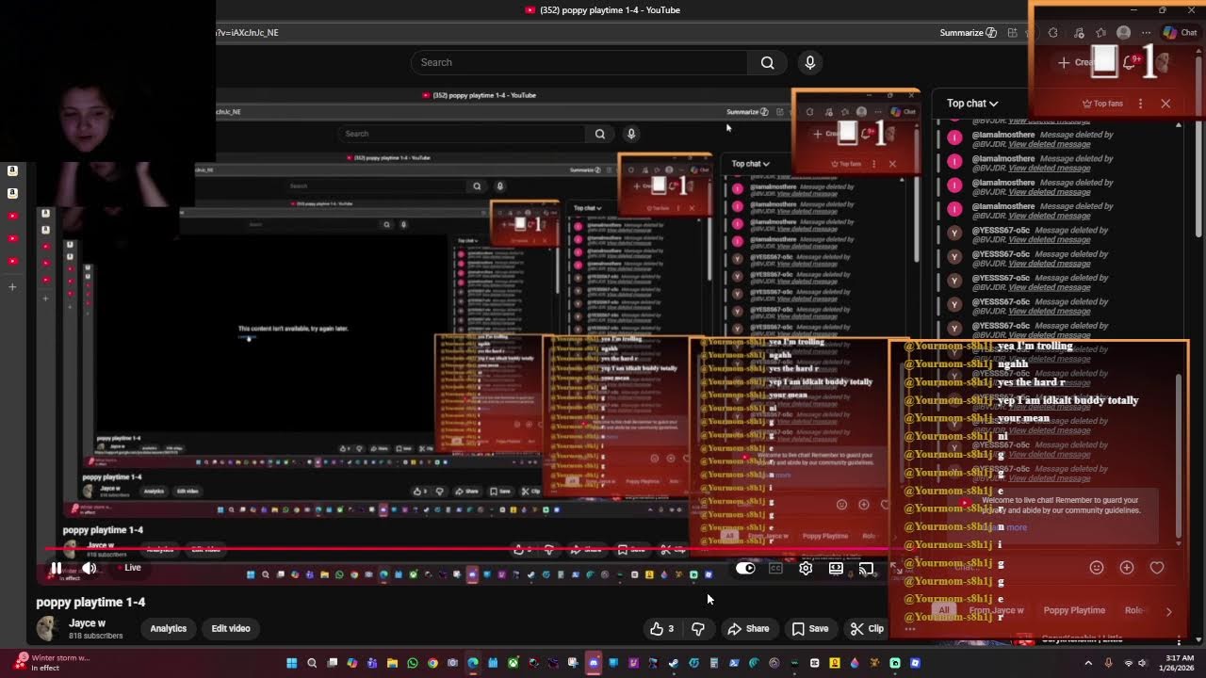Image resolution: width=1206 pixels, height=678 pixels.
Task: Show more chips with the right arrow
Action: [x=1169, y=611]
